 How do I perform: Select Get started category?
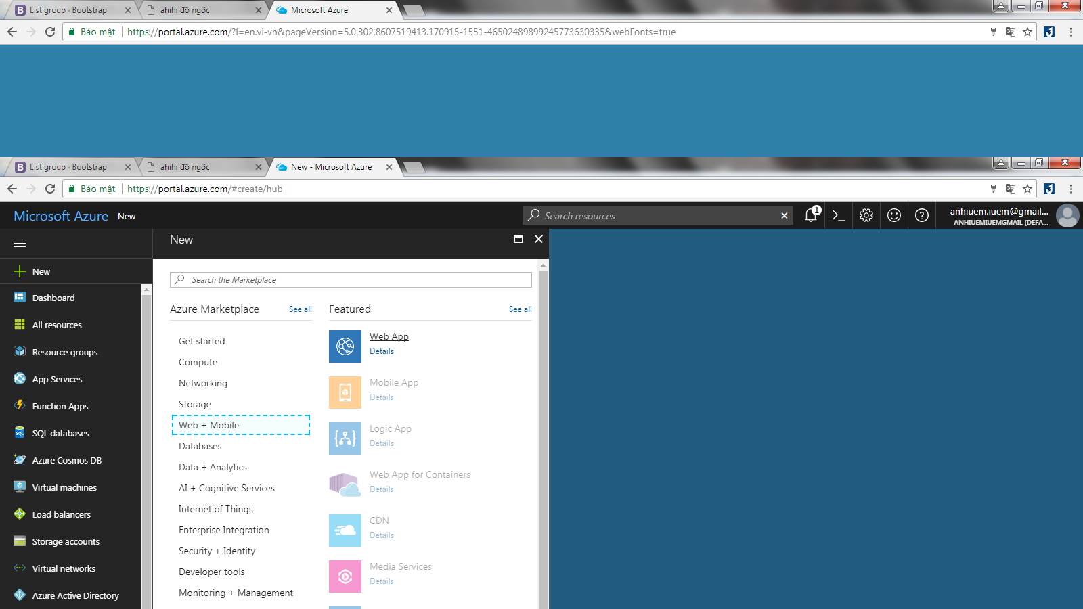[x=202, y=341]
